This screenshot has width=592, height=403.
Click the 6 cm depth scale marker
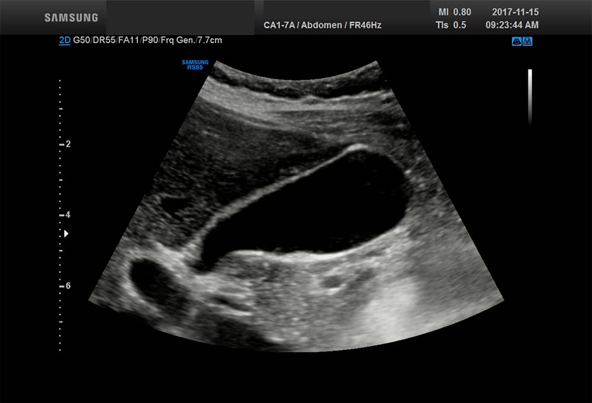pos(67,286)
